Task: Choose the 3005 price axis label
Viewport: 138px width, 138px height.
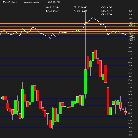Action: tap(130, 76)
